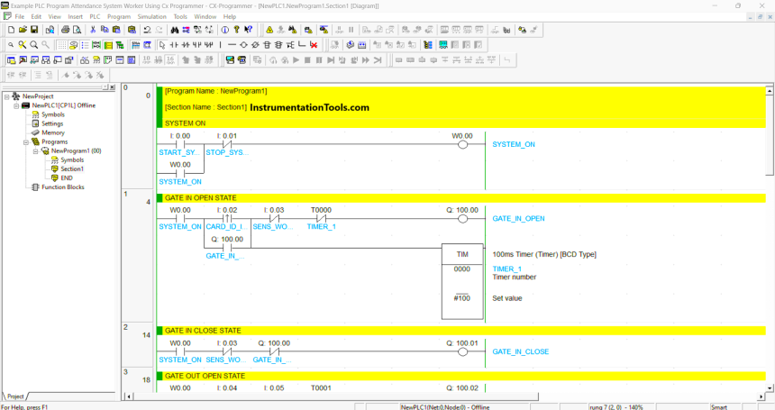
Task: Toggle the Project Workspace window button
Action: (11, 60)
